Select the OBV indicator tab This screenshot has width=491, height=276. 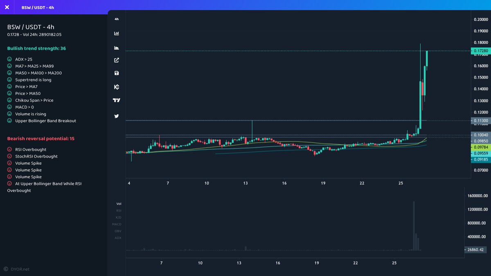(x=118, y=231)
